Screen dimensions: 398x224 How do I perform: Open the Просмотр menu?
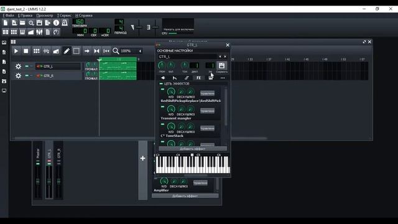click(45, 16)
